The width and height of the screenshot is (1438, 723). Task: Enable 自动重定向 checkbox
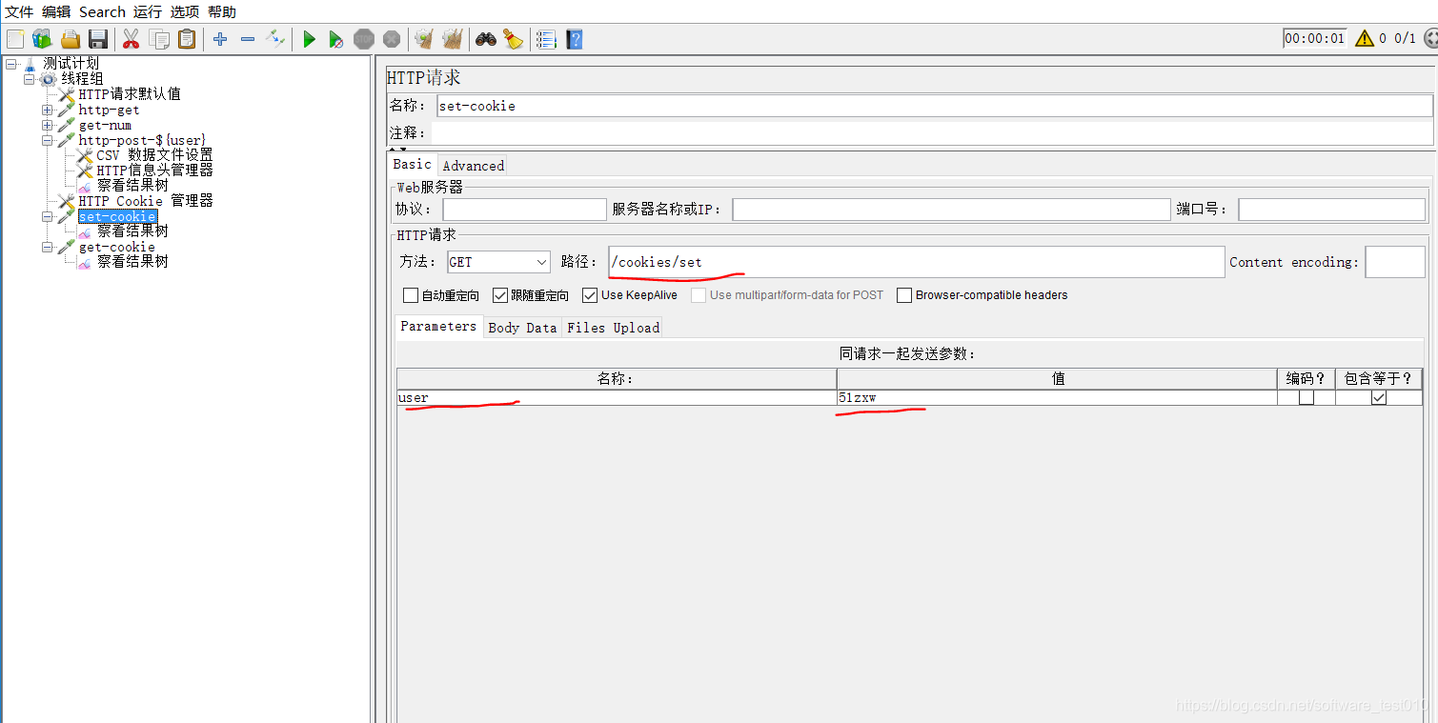pos(411,295)
